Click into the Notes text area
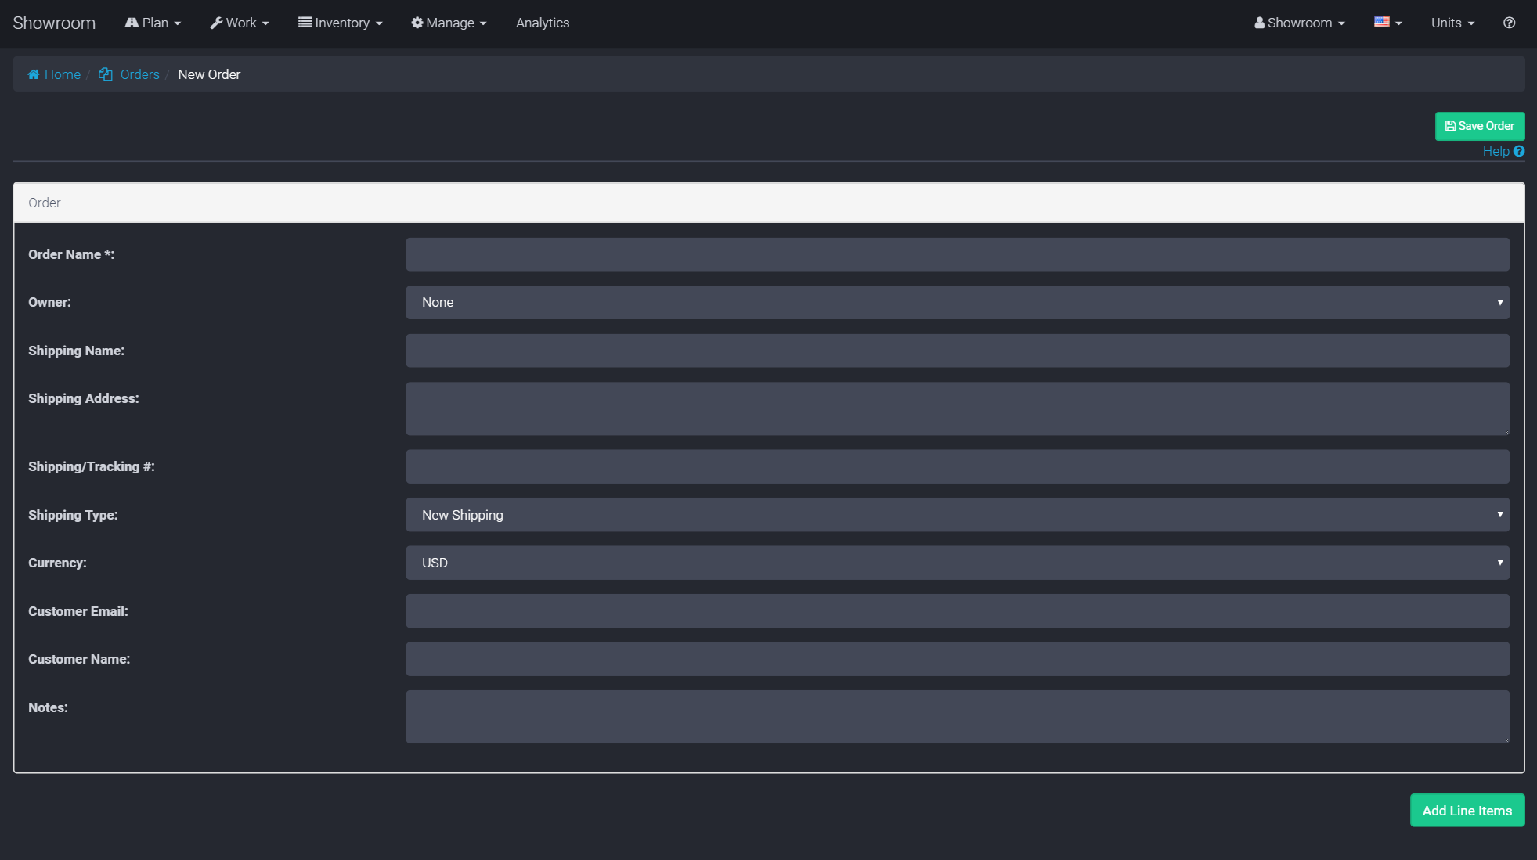The width and height of the screenshot is (1537, 860). click(x=957, y=716)
